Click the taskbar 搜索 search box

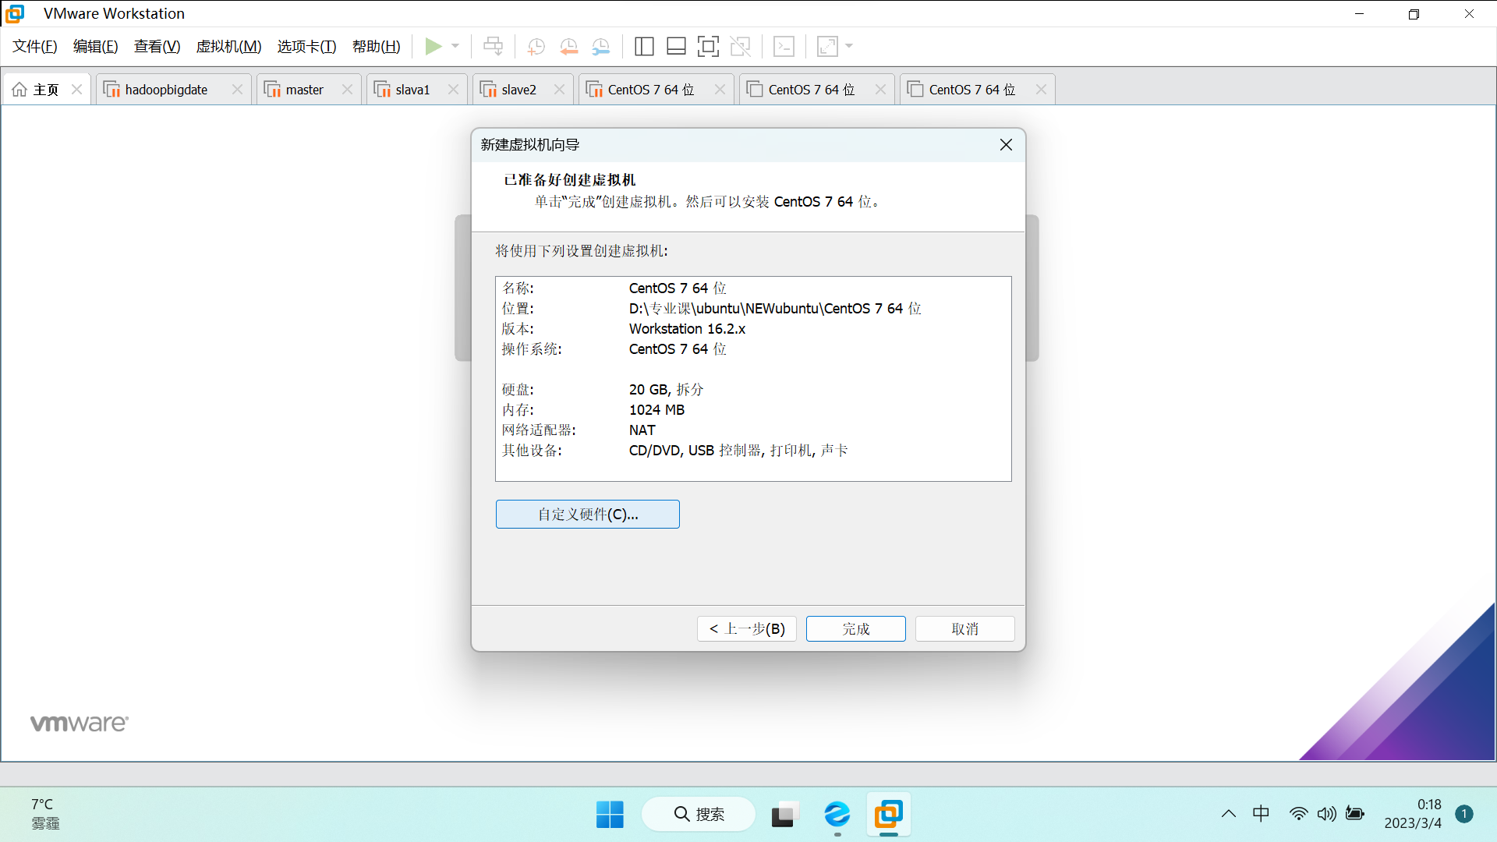(699, 815)
